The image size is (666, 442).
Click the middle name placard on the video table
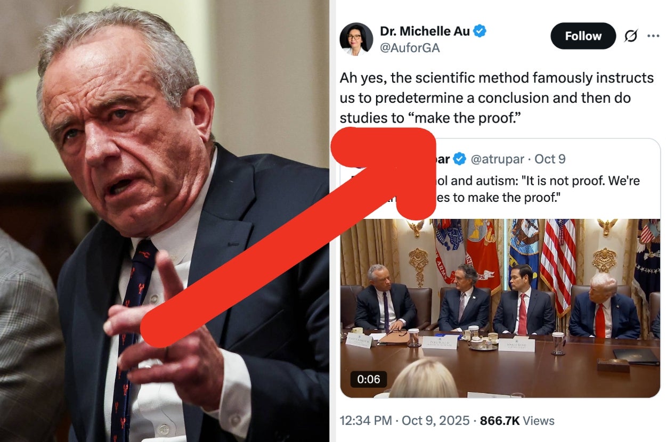click(440, 342)
